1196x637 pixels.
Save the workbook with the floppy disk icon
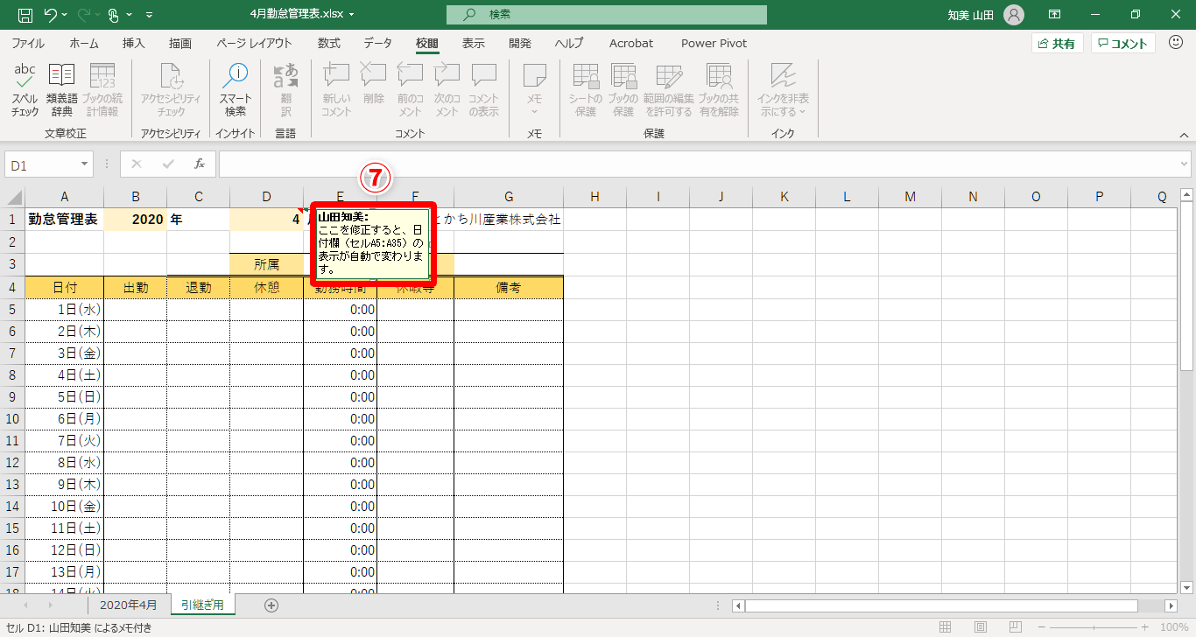coord(25,15)
